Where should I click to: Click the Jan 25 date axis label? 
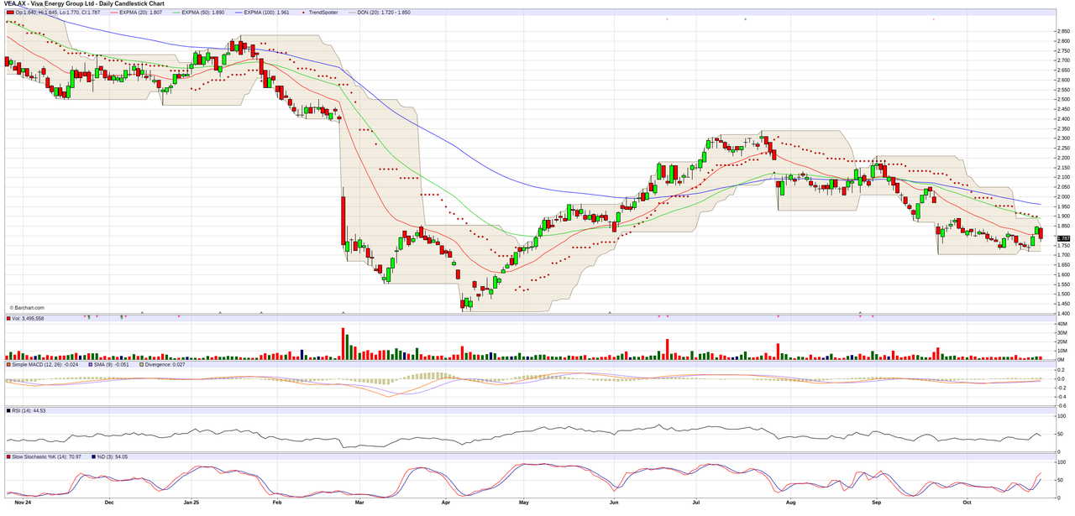pyautogui.click(x=191, y=503)
